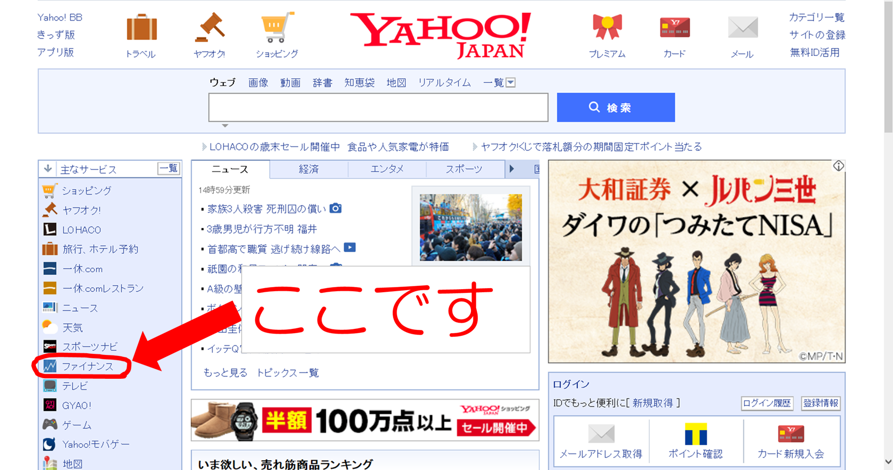This screenshot has width=893, height=470.
Task: Open the Card icon in header
Action: (x=675, y=28)
